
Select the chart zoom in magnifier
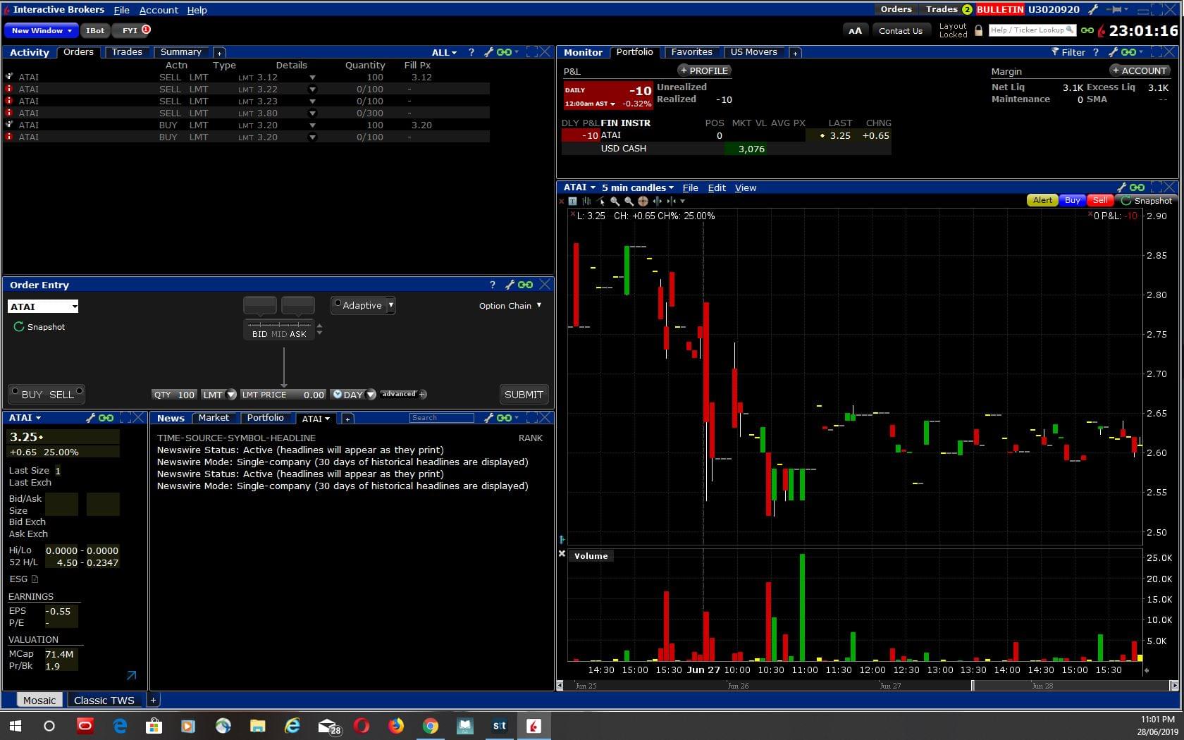click(x=615, y=201)
